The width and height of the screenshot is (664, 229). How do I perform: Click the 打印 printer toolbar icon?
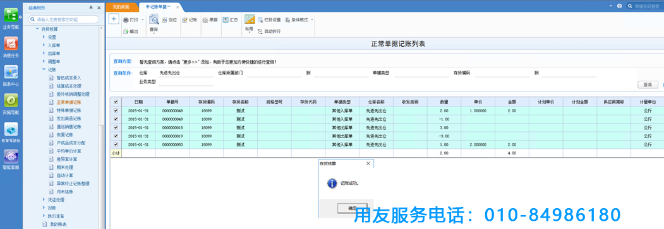pos(126,20)
